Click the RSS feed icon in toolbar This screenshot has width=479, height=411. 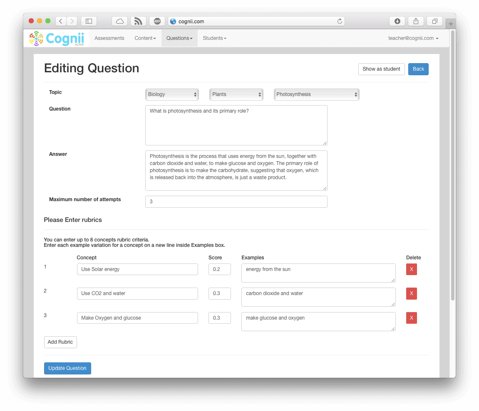tap(139, 21)
